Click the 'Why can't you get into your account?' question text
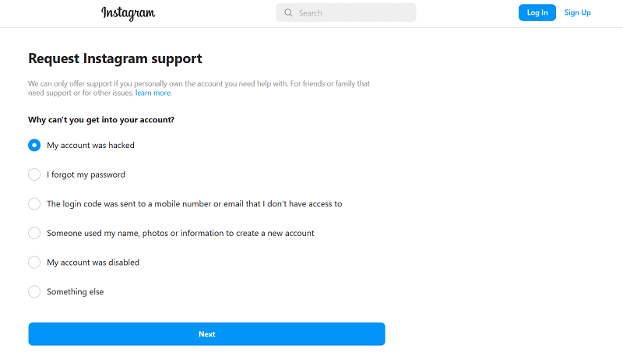Image resolution: width=623 pixels, height=356 pixels. coord(101,120)
